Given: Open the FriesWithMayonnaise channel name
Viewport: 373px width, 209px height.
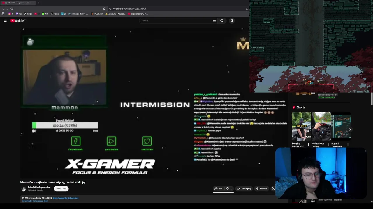Looking at the screenshot, I should coord(39,188).
